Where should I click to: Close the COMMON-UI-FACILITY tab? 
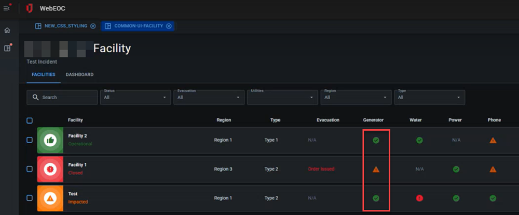point(169,26)
